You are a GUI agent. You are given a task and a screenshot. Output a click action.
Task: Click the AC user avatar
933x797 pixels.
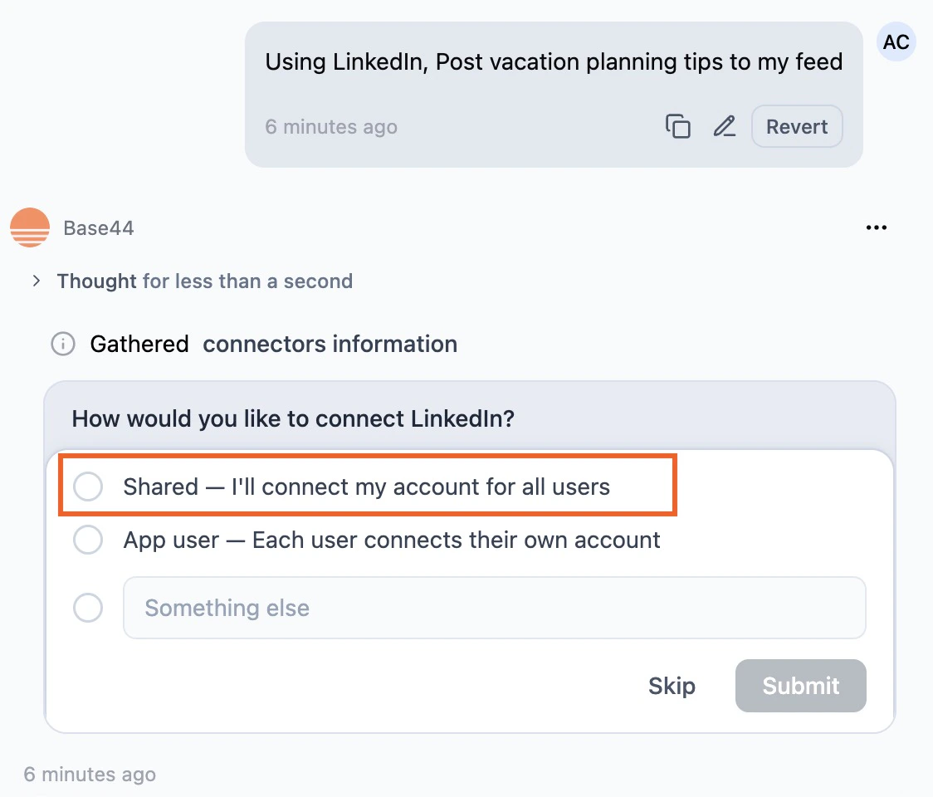click(x=896, y=42)
